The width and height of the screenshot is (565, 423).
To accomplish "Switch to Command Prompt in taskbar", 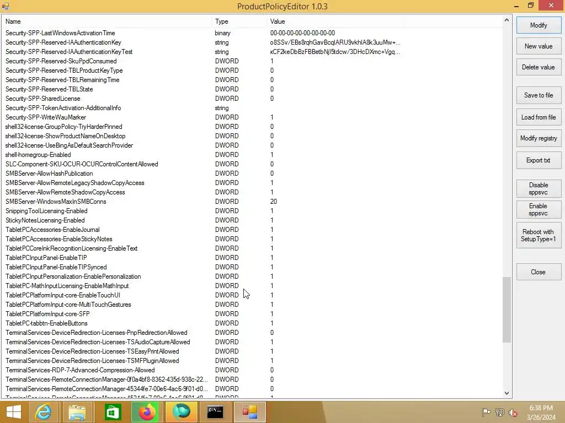I will tap(215, 412).
